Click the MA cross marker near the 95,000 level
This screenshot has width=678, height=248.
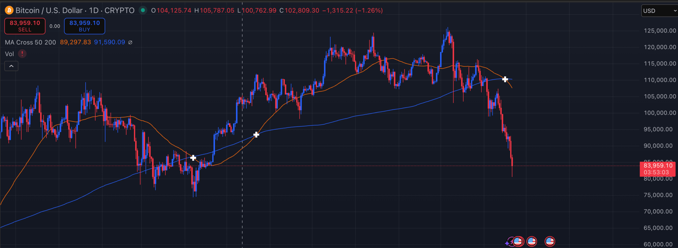coord(256,134)
